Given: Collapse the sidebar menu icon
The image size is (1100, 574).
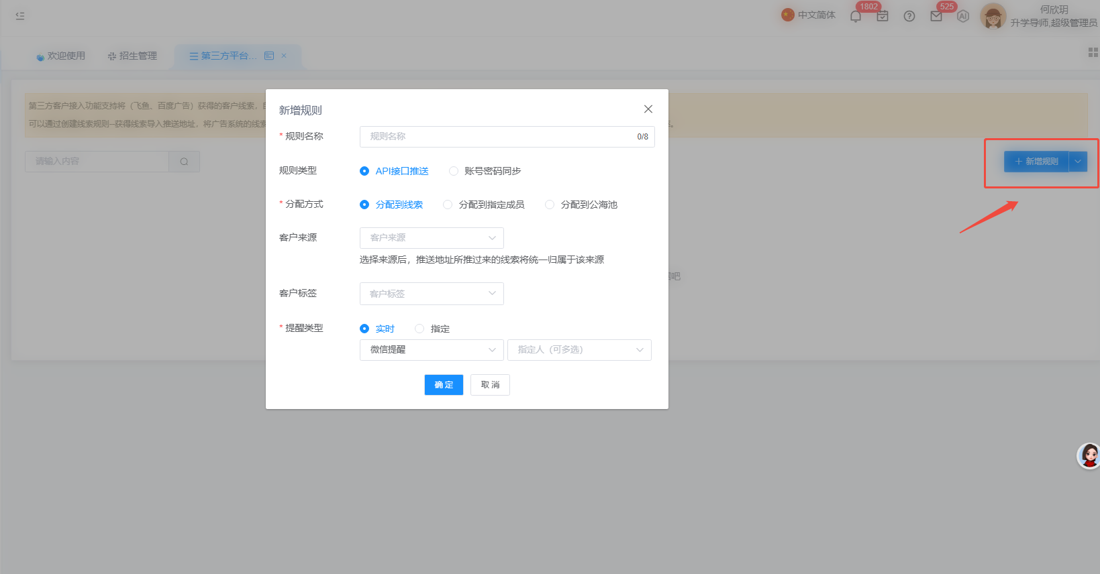Looking at the screenshot, I should coord(20,15).
